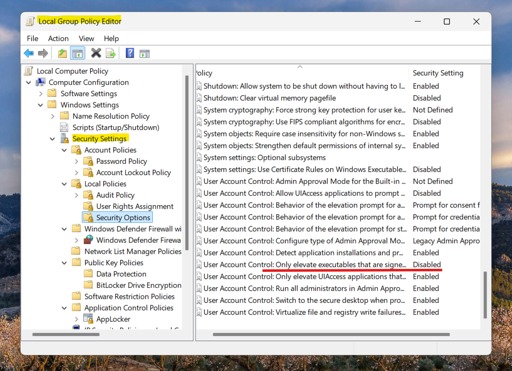Select the Up one level folder icon
512x371 pixels.
point(61,53)
